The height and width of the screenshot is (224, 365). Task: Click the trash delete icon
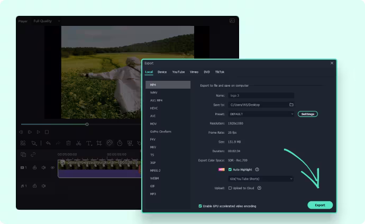click(68, 143)
